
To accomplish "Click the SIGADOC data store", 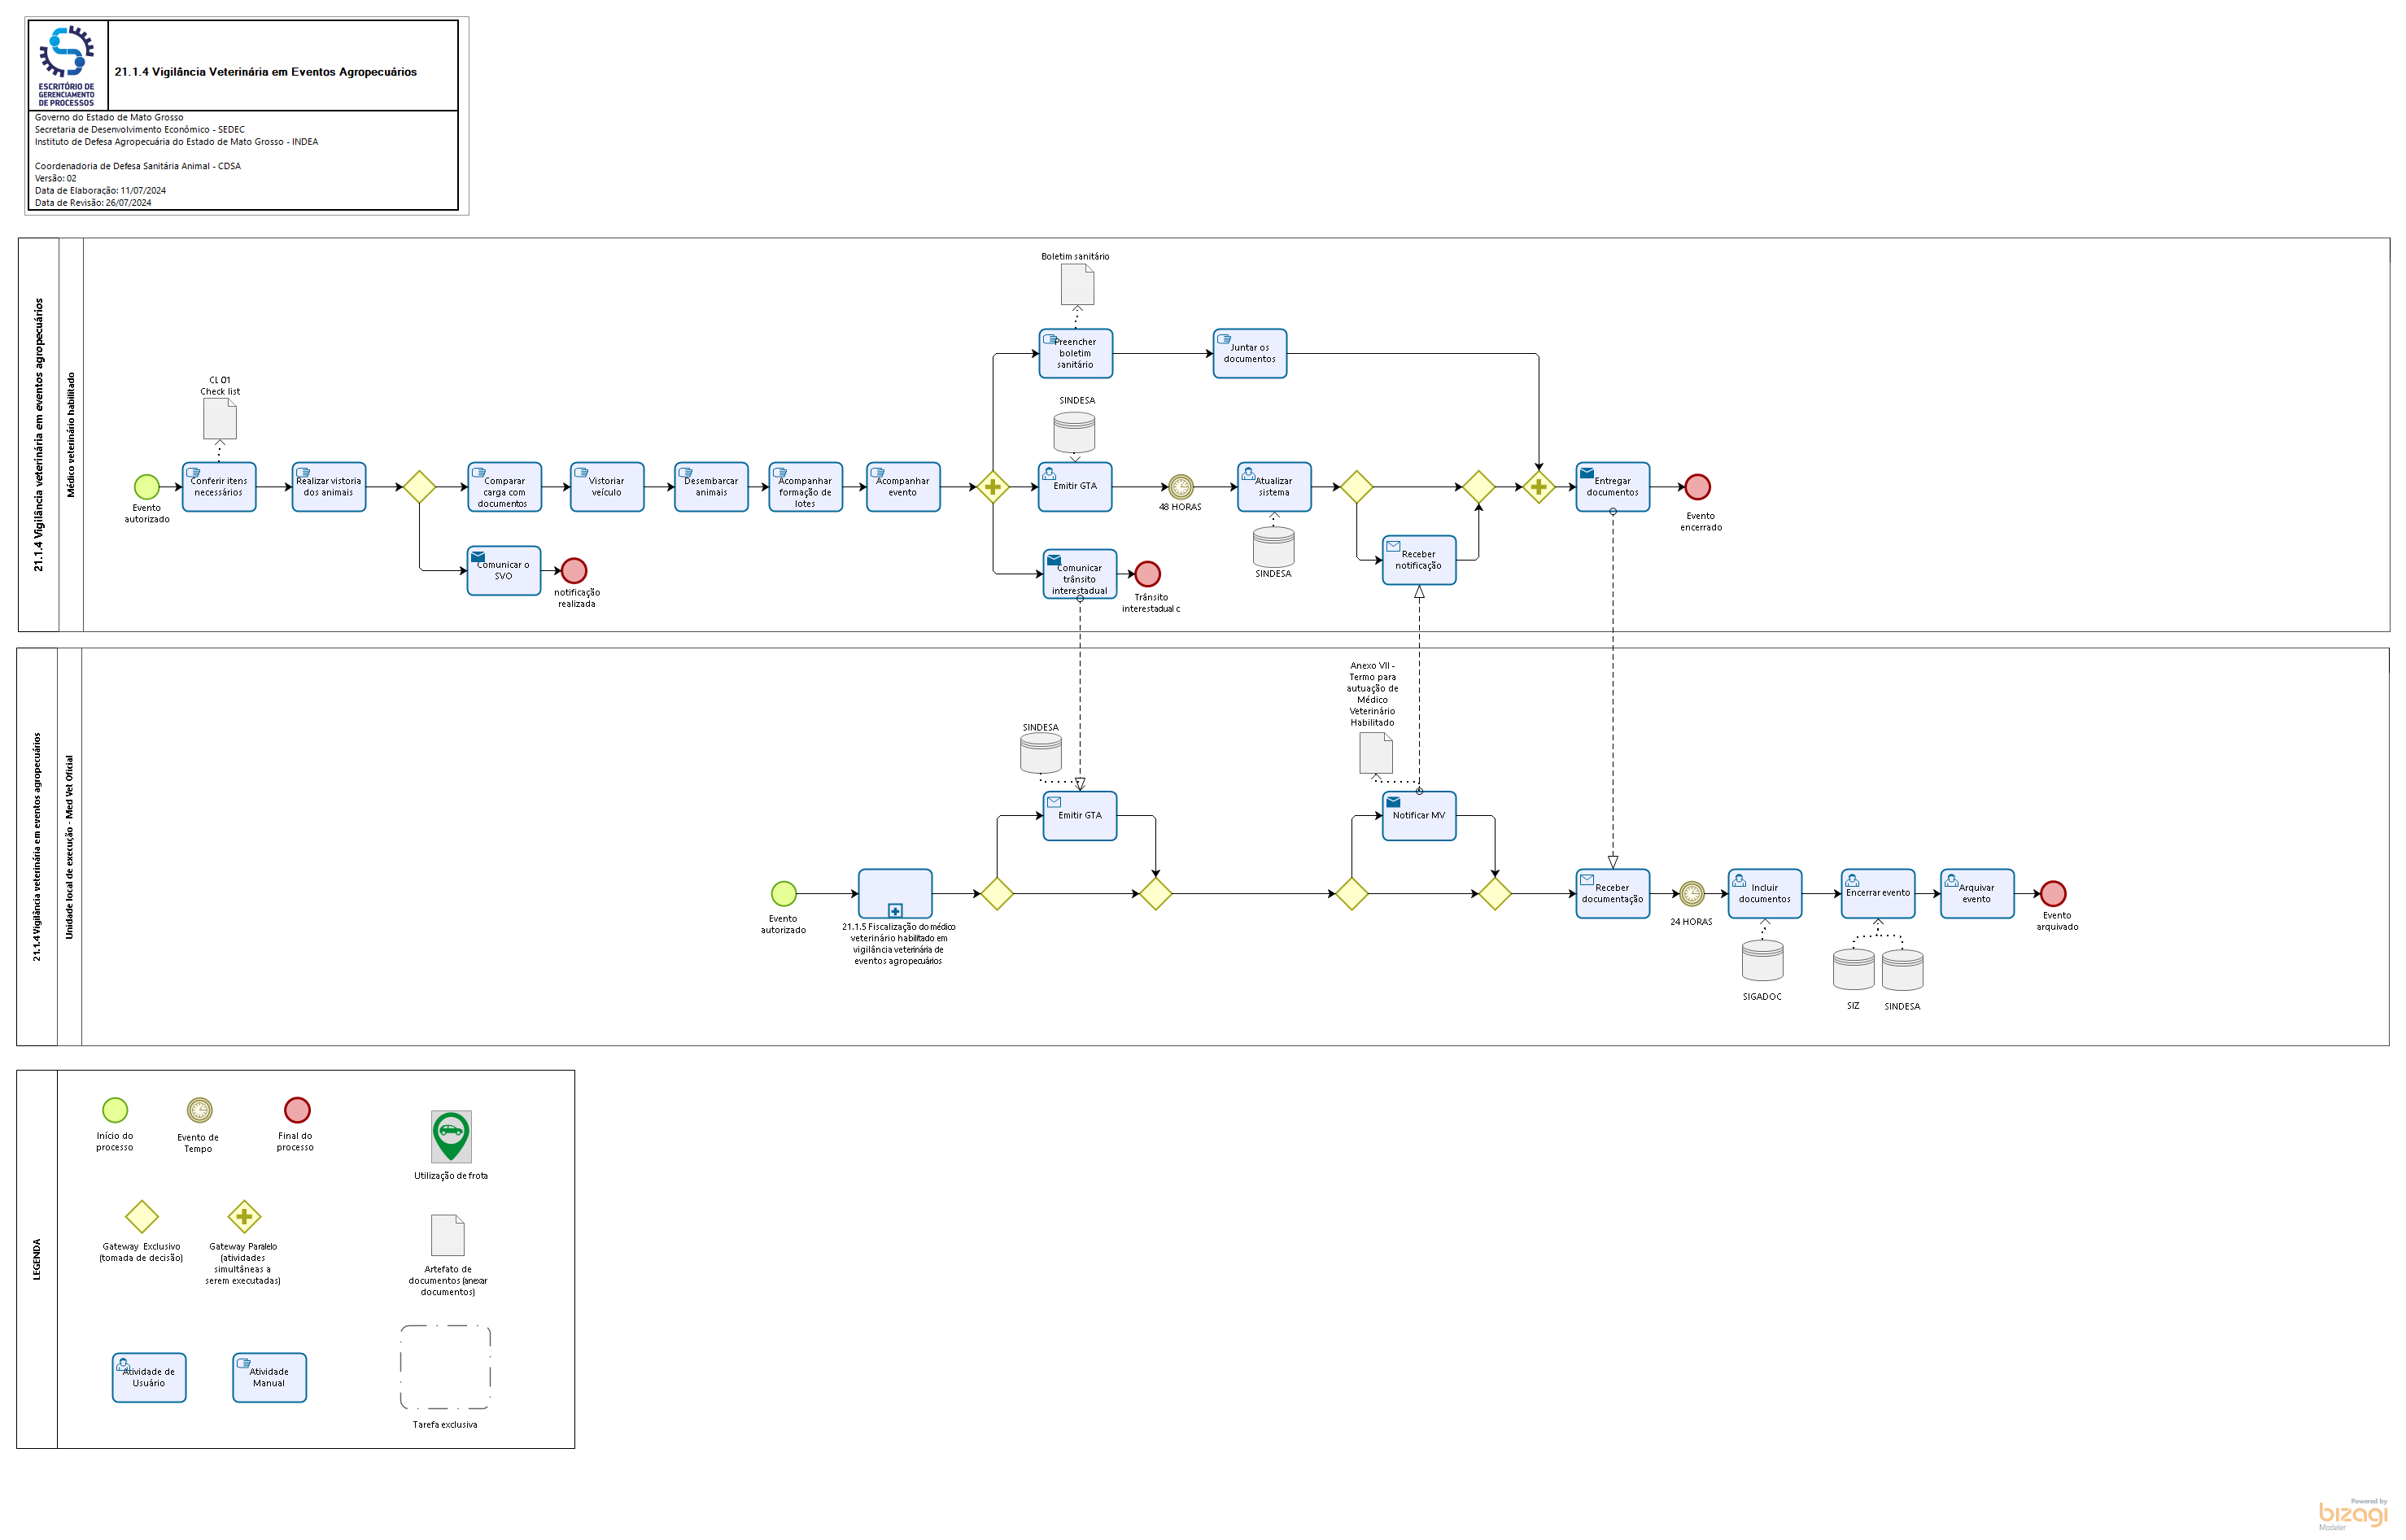I will coord(1763,961).
